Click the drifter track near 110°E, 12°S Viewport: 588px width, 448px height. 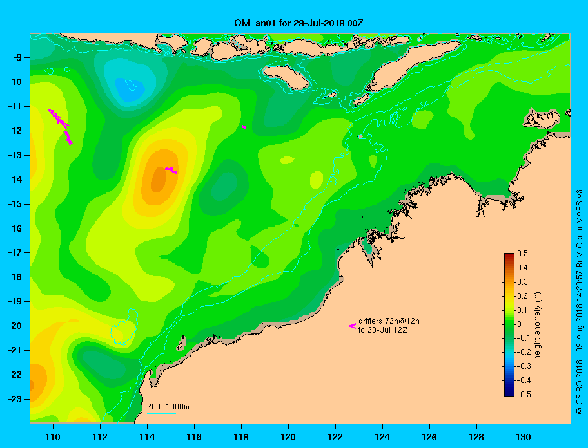[60, 127]
